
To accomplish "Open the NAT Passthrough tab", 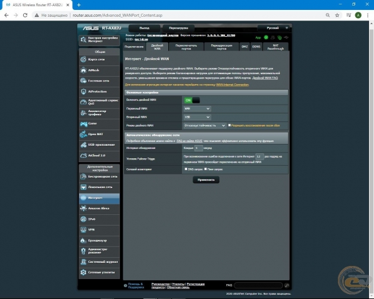I will pyautogui.click(x=276, y=47).
